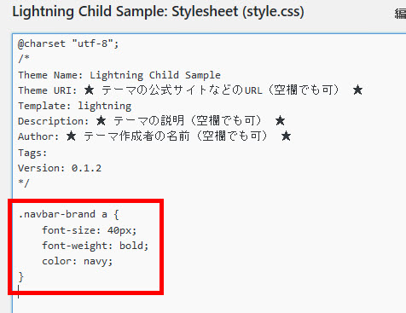Screen dimensions: 406x313
Task: Click the partially visible text at top right
Action: pyautogui.click(x=400, y=13)
